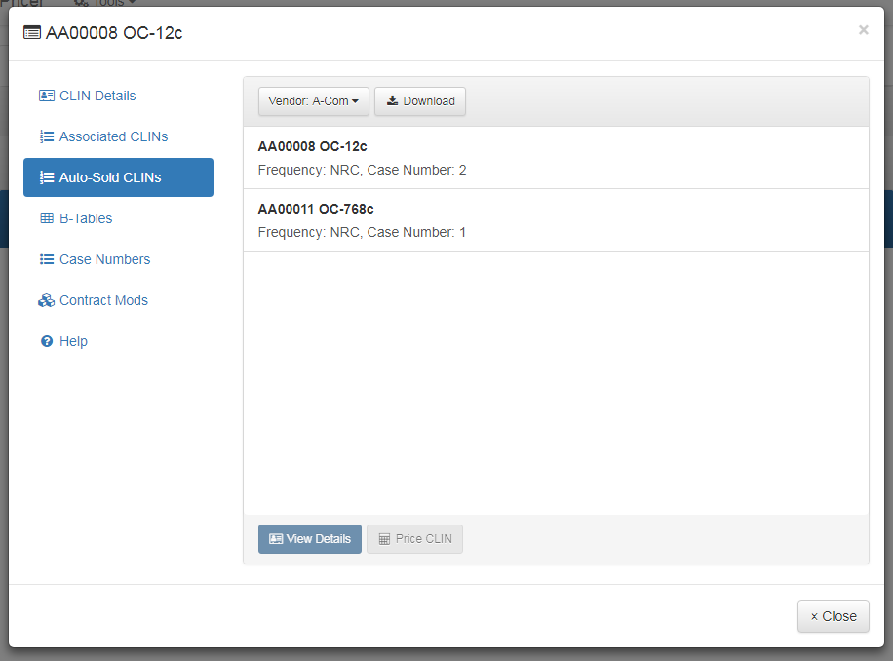This screenshot has width=893, height=661.
Task: Expand the Tools menu at top
Action: [x=104, y=5]
